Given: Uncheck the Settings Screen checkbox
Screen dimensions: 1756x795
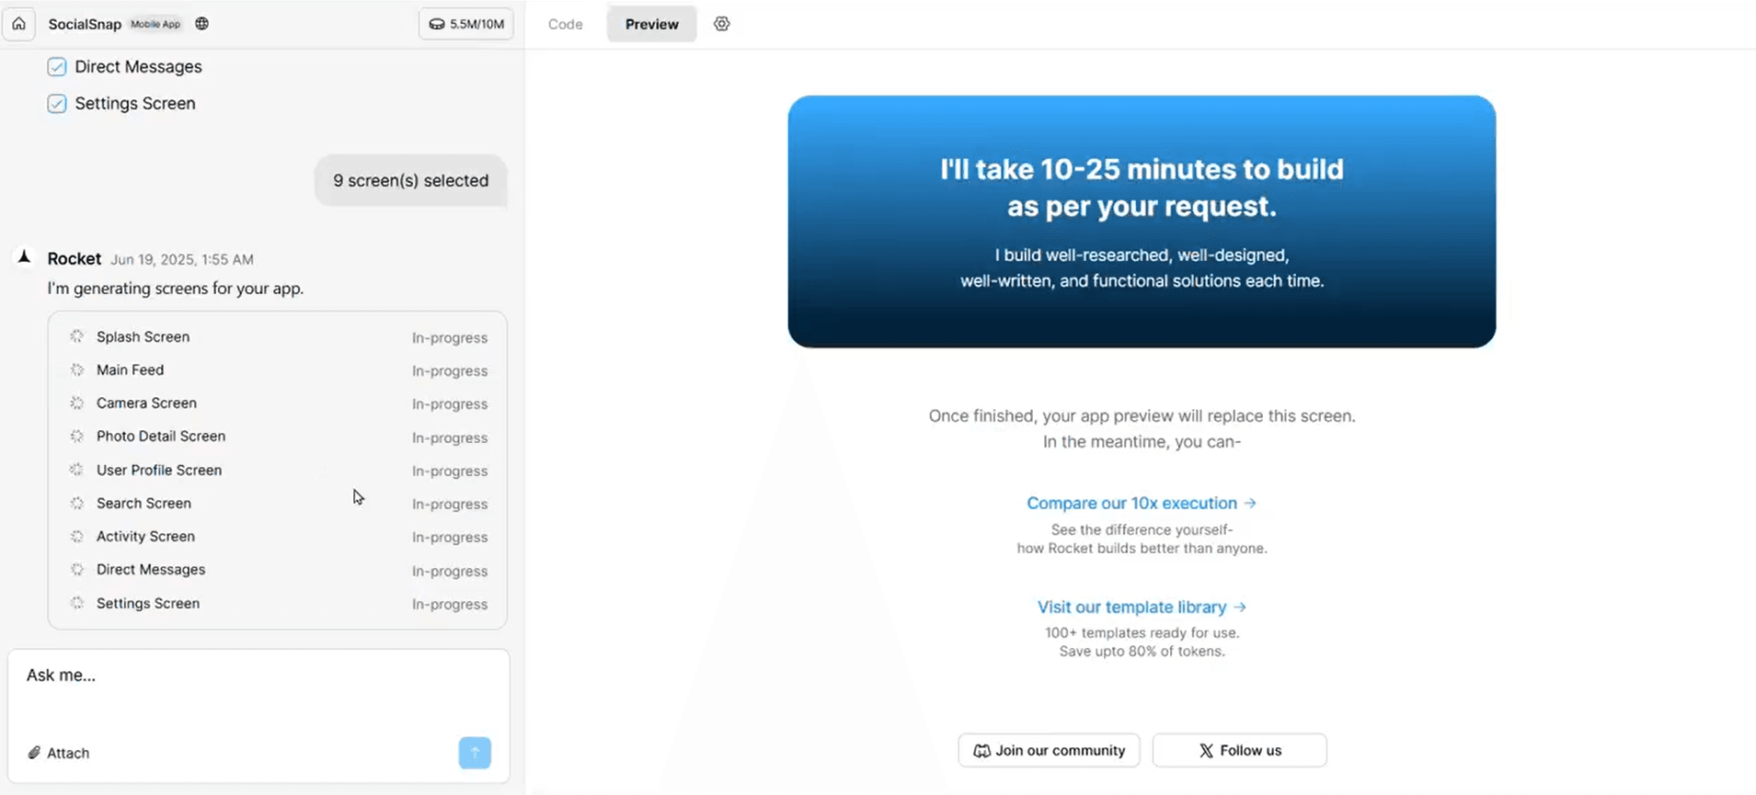Looking at the screenshot, I should (x=57, y=103).
